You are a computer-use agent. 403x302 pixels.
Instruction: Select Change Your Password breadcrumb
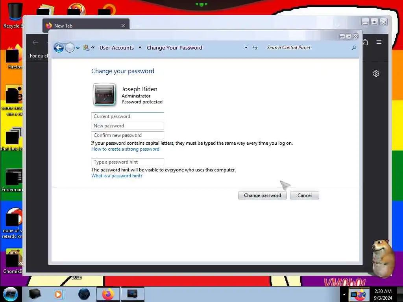pos(174,48)
